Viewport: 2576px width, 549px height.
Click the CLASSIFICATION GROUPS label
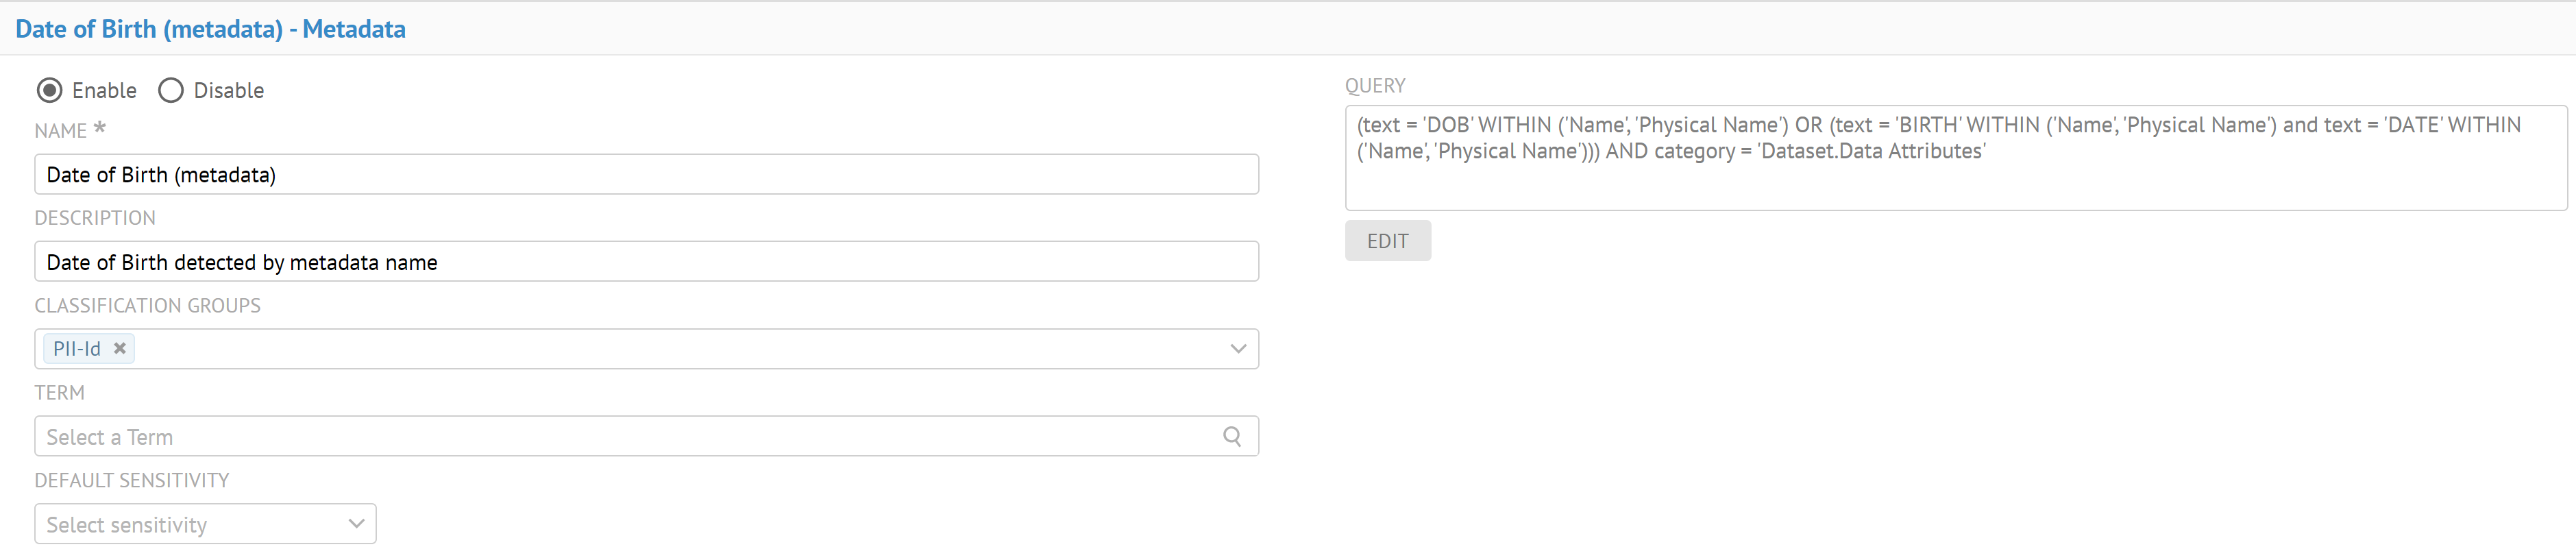tap(148, 306)
